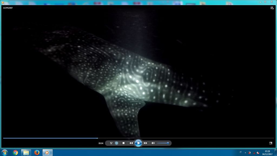This screenshot has width=277, height=156.
Task: Open the clock and date panel
Action: 267,152
